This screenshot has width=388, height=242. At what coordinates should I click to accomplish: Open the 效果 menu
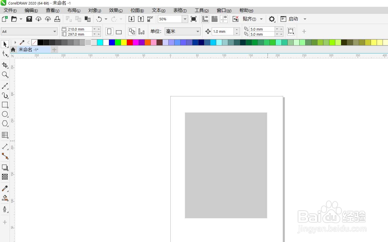click(x=116, y=10)
